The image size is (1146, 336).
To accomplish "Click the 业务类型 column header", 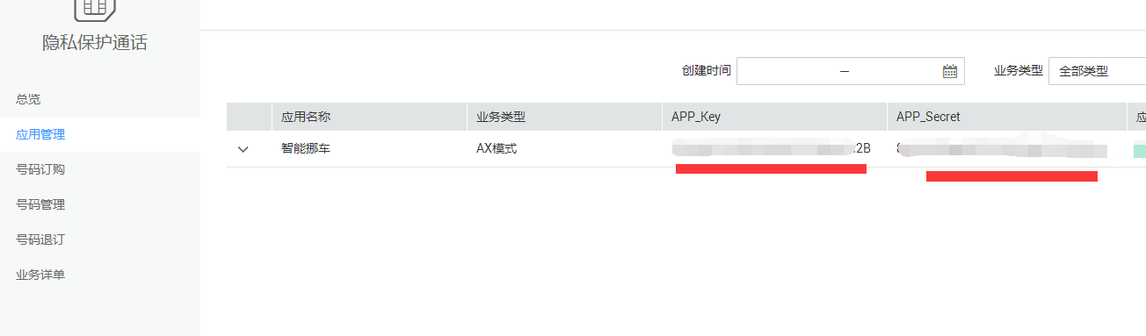I will tap(501, 117).
